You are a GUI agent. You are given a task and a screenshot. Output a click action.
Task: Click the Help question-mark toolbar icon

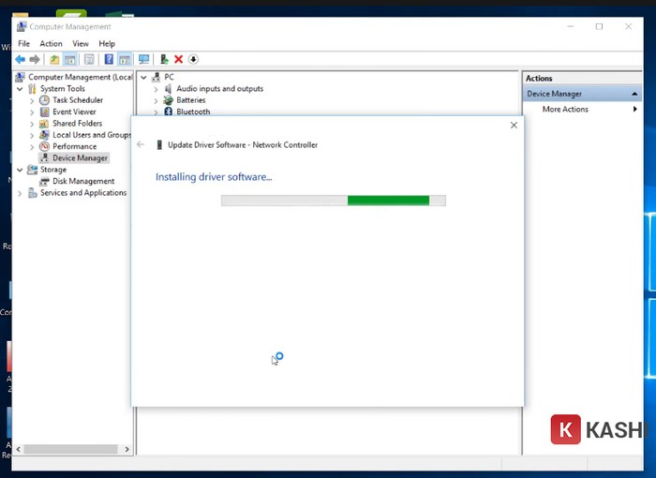(x=109, y=59)
